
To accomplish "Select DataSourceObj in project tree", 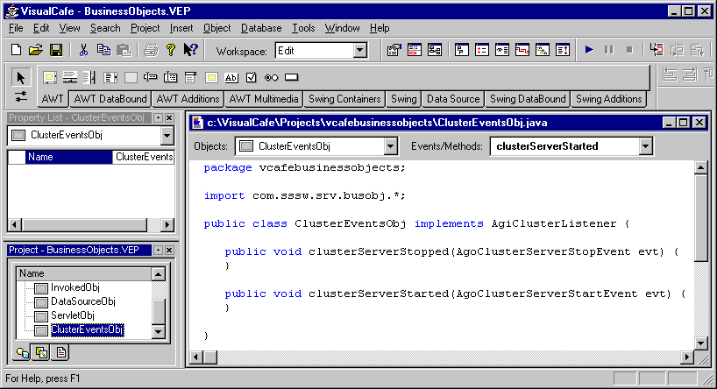I will (x=82, y=301).
